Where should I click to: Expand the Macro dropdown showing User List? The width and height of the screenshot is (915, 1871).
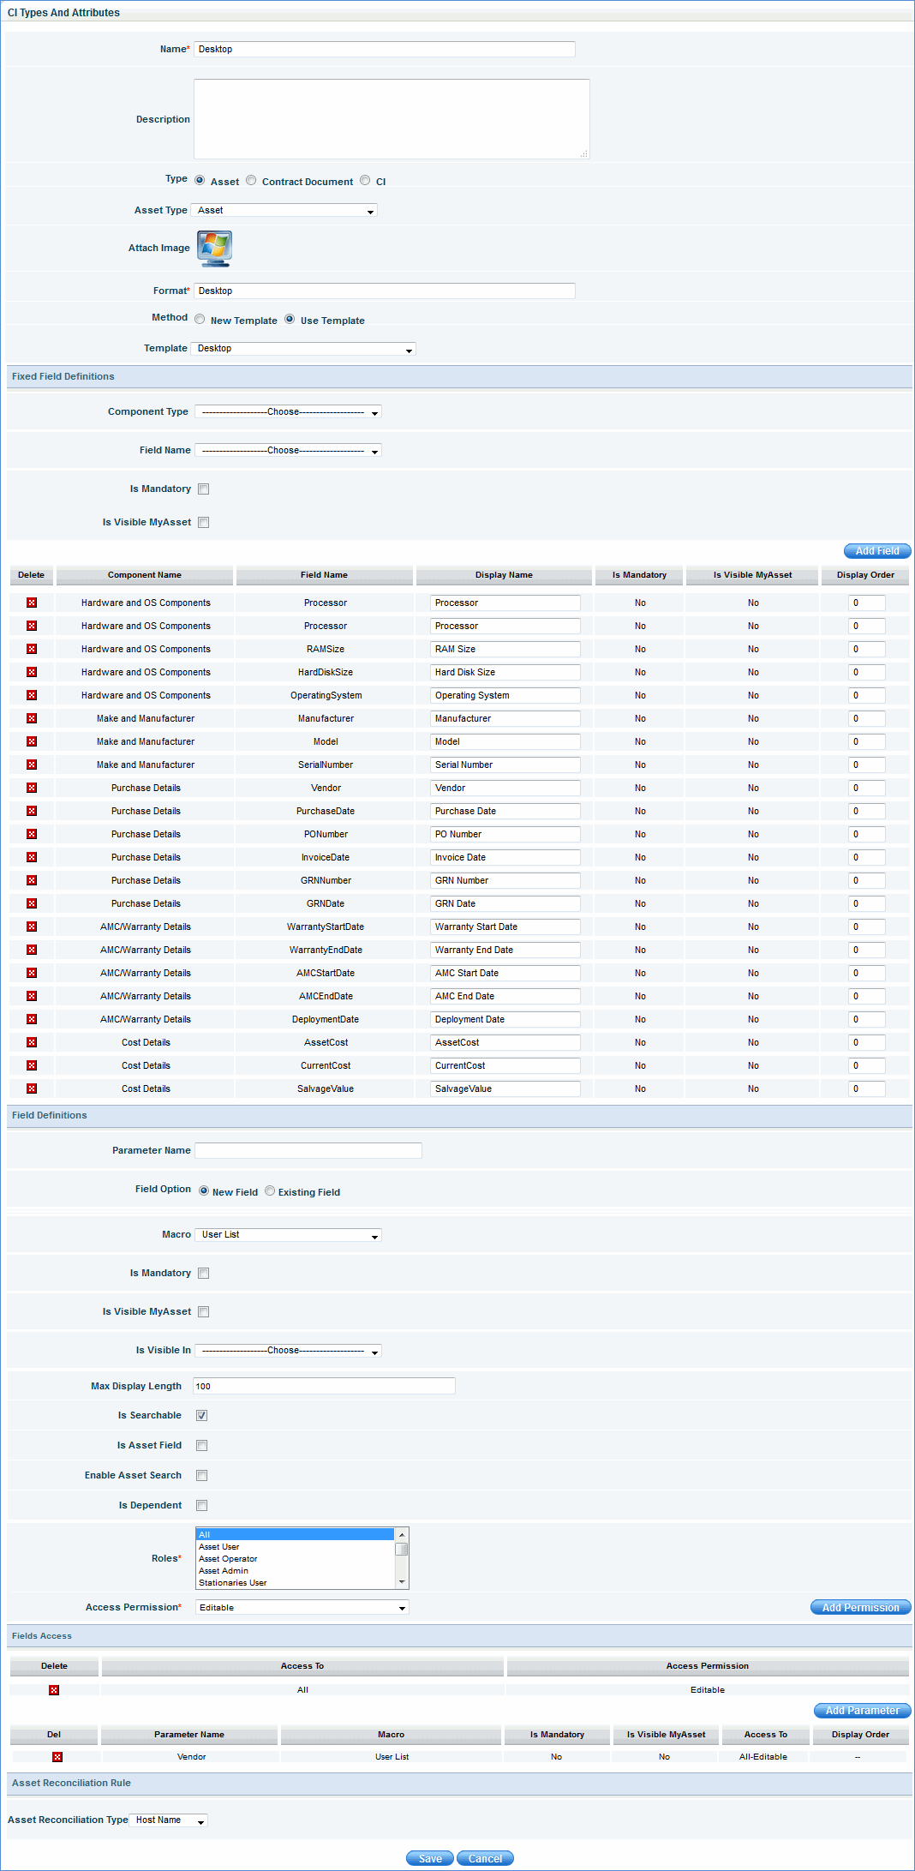(288, 1235)
